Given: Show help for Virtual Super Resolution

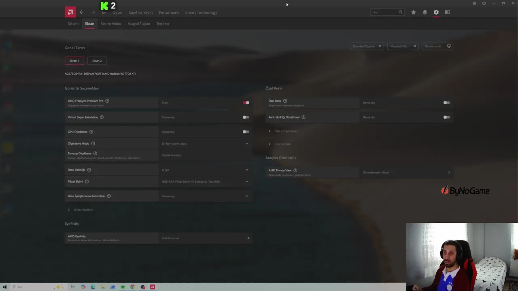Looking at the screenshot, I should coord(102,117).
